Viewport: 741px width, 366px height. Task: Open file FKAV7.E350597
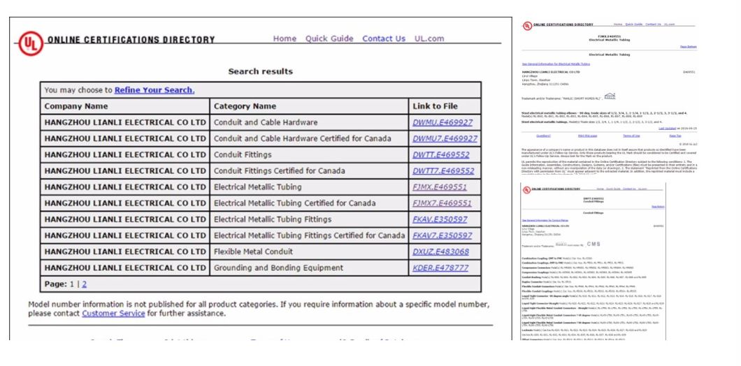pyautogui.click(x=442, y=236)
